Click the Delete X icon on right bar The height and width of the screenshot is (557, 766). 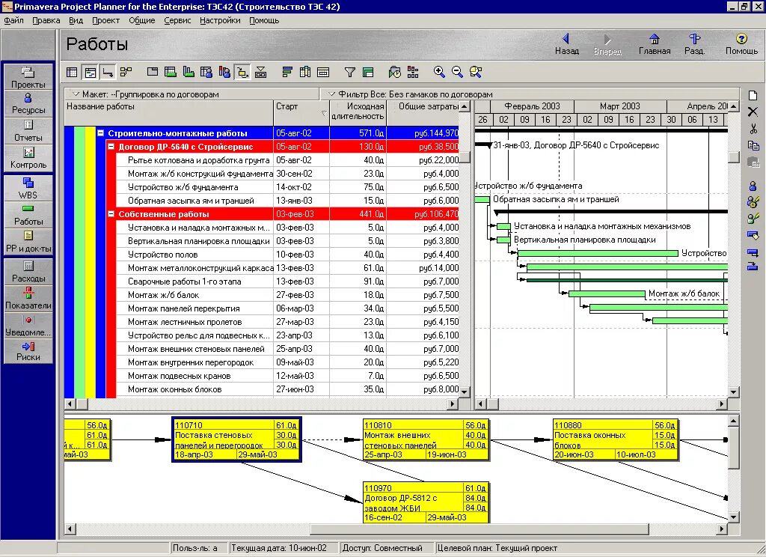(x=753, y=112)
